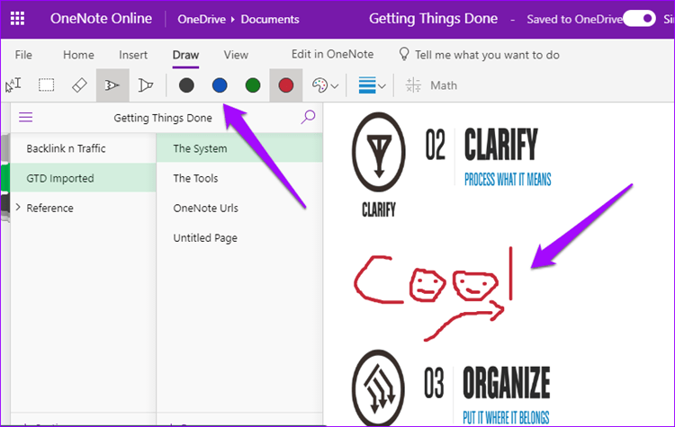Choose the green ink color
This screenshot has width=675, height=427.
[253, 85]
